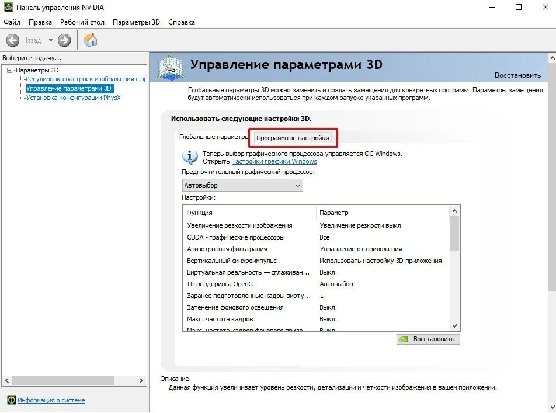Image resolution: width=556 pixels, height=413 pixels.
Task: Open the Правка menu
Action: tap(40, 22)
